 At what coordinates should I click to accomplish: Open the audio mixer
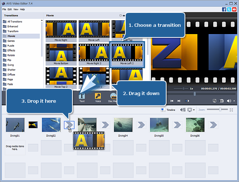tap(183, 110)
